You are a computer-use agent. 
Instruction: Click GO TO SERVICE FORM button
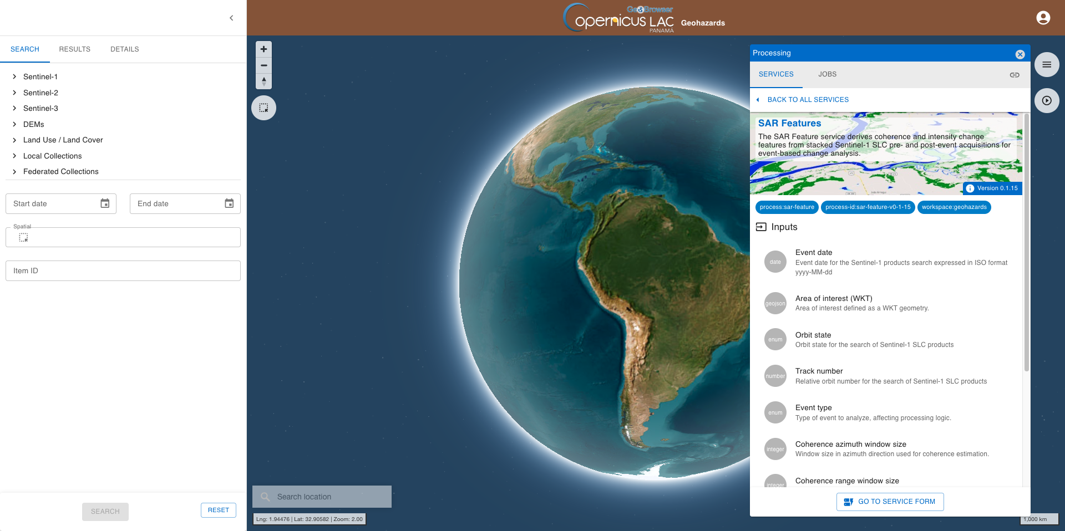click(x=890, y=502)
